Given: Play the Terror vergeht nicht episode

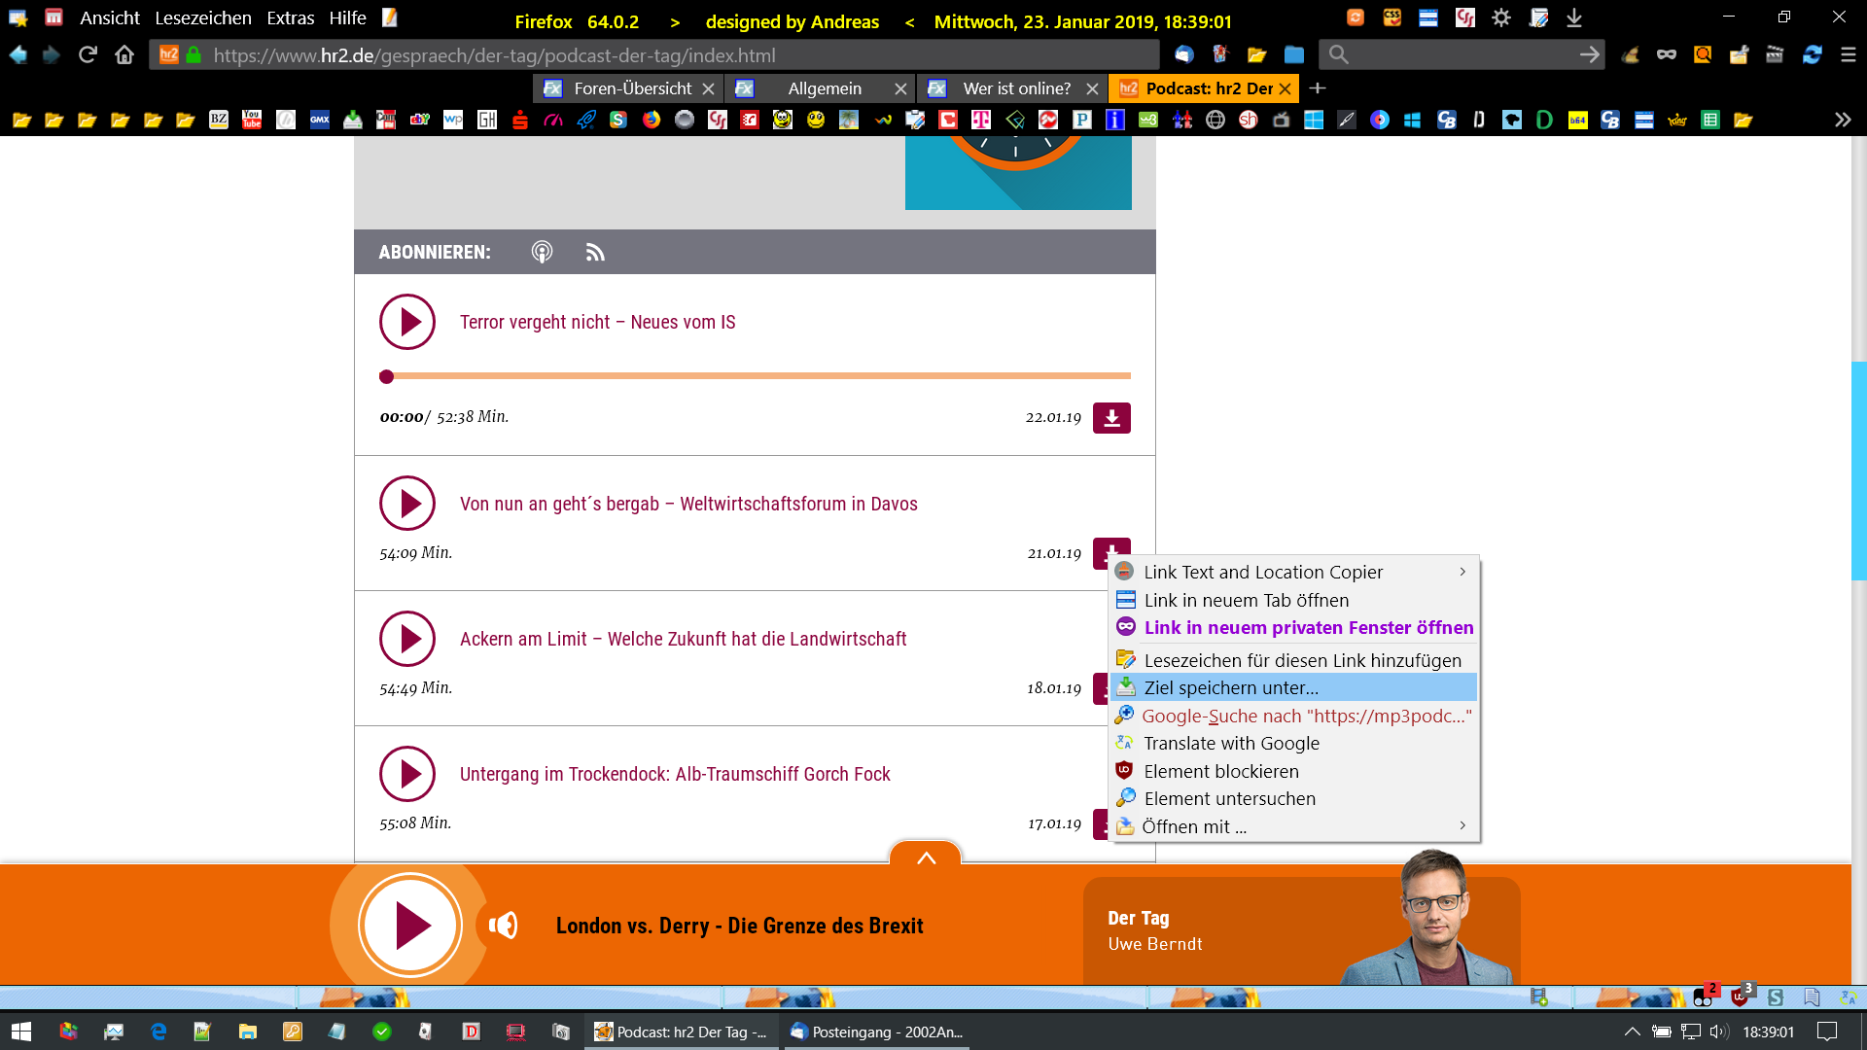Looking at the screenshot, I should [x=406, y=322].
